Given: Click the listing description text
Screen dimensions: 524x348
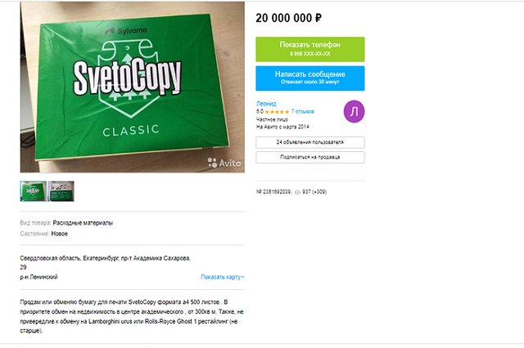Looking at the screenshot, I should point(132,316).
